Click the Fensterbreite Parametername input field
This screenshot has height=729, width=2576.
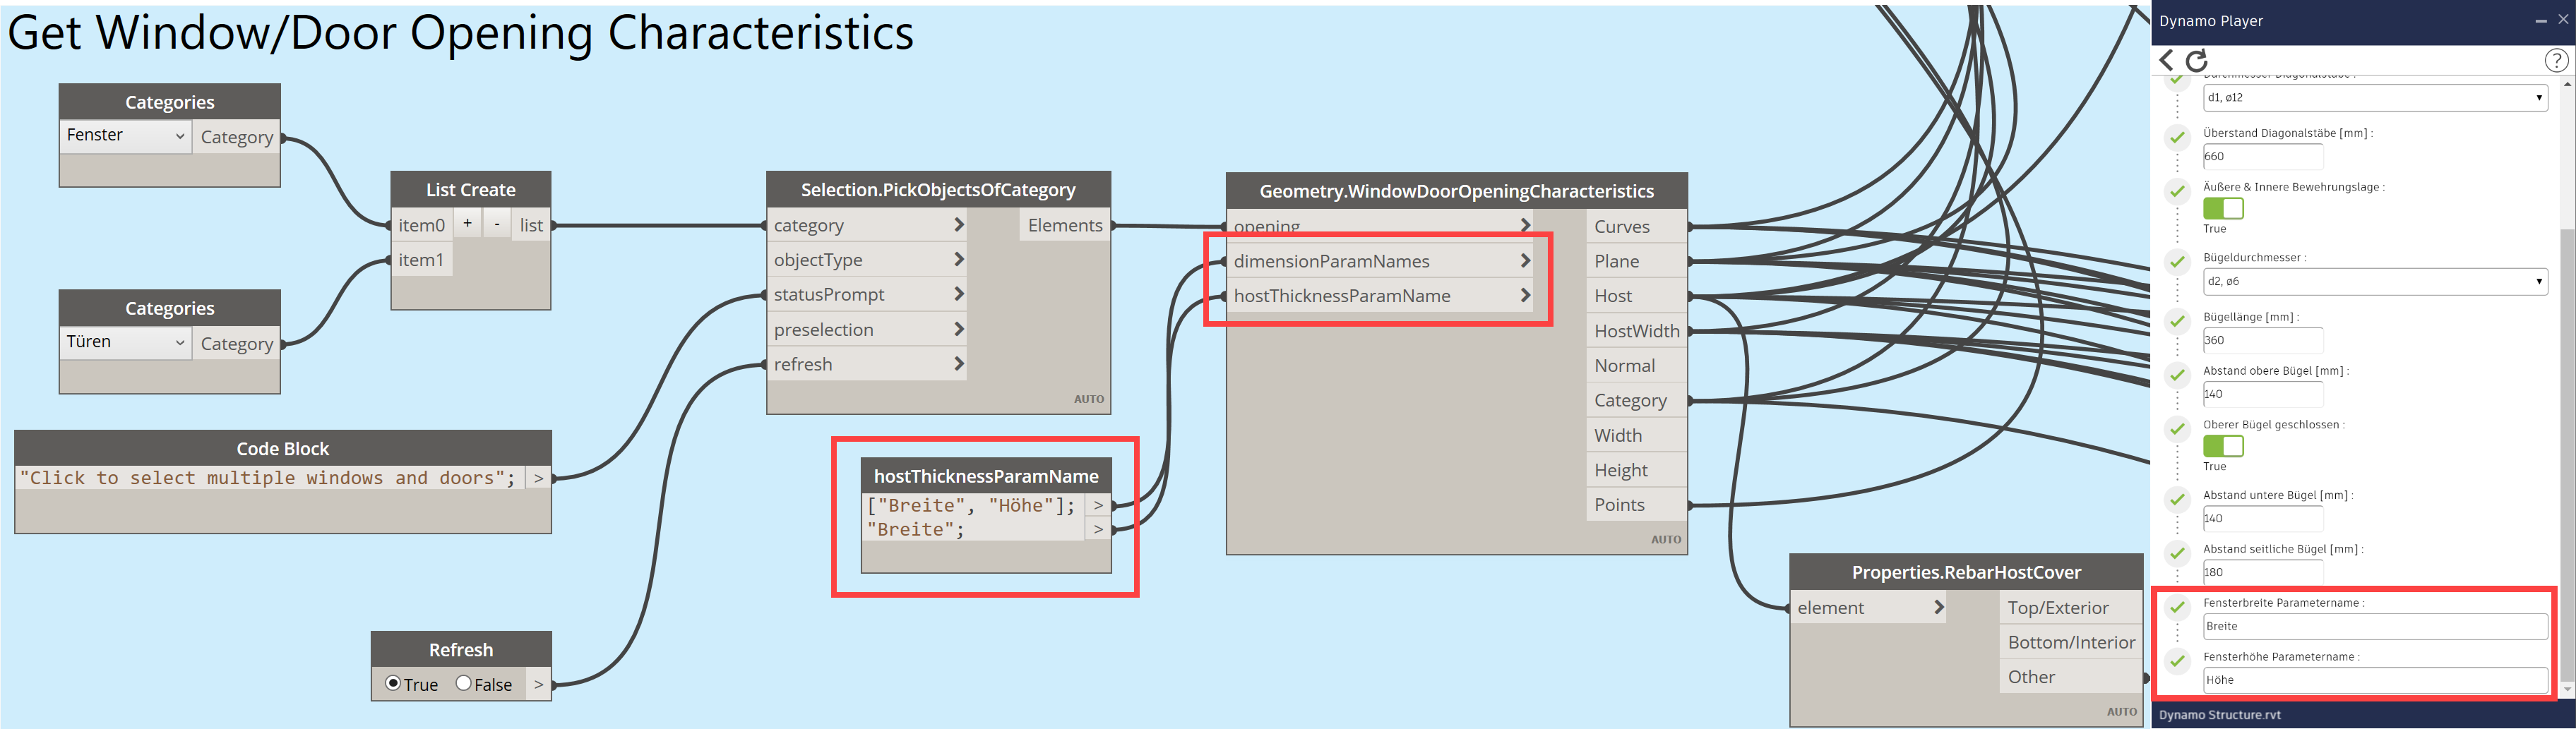point(2374,627)
